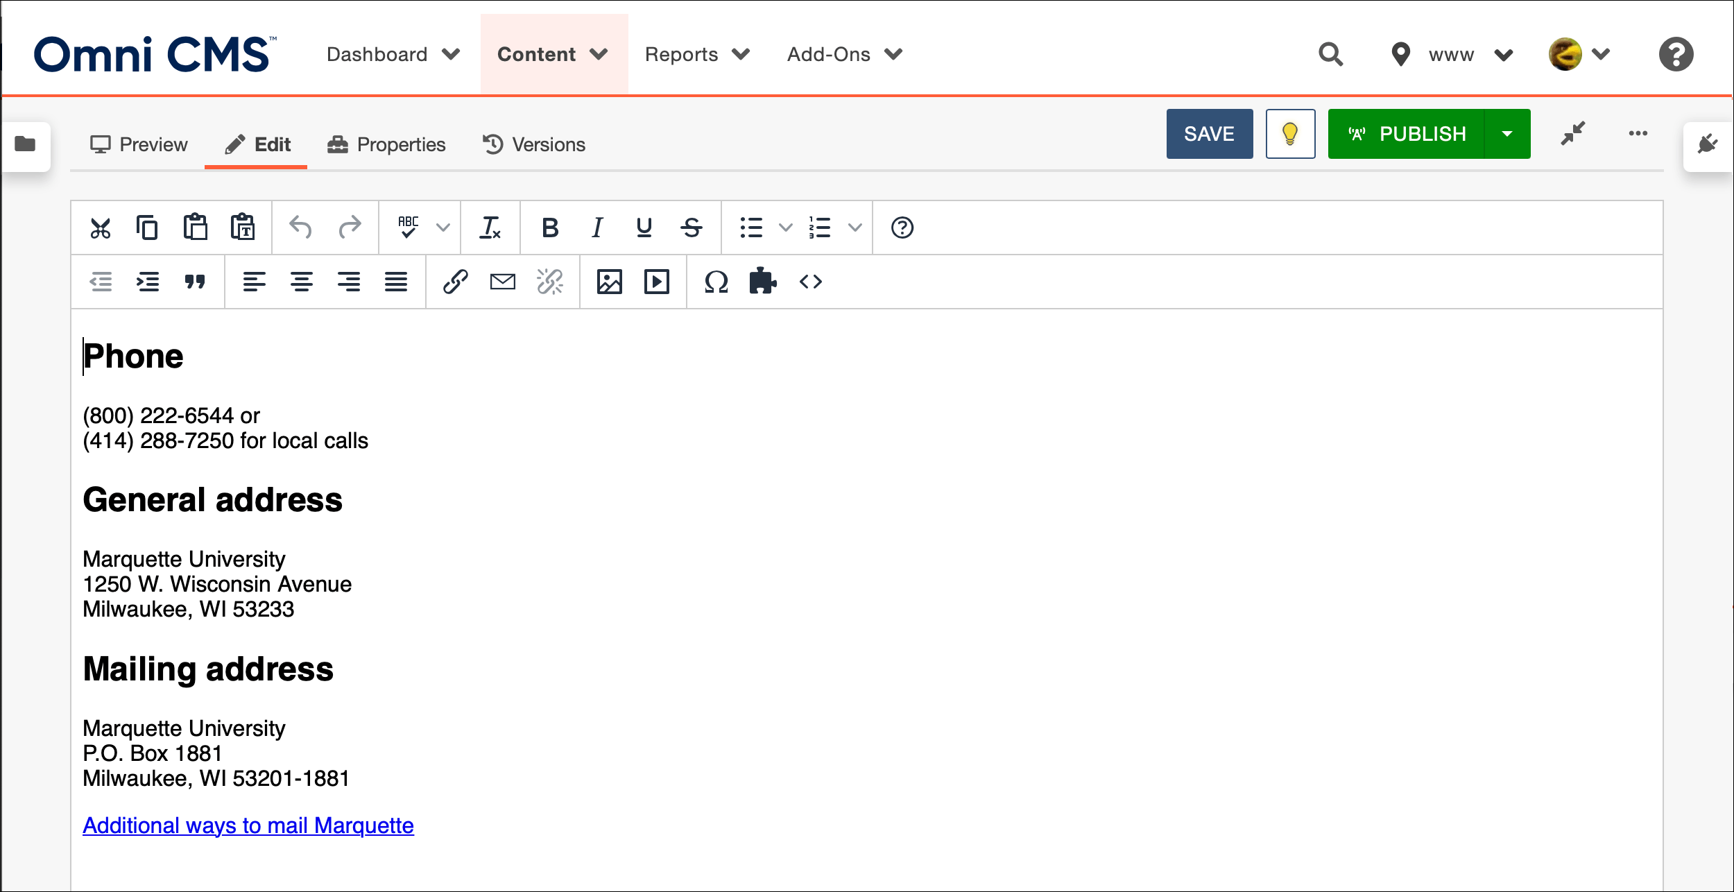Switch to the Edit tab
Screen dimensions: 1734x892
coord(257,144)
